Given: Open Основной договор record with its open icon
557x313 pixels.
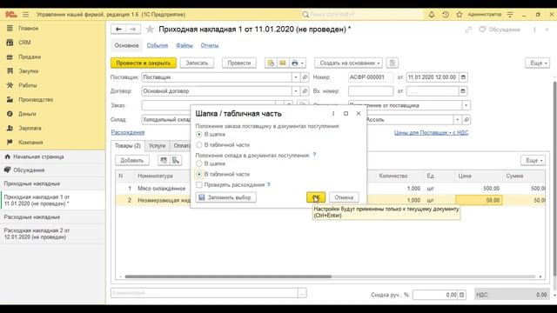Looking at the screenshot, I should 305,91.
